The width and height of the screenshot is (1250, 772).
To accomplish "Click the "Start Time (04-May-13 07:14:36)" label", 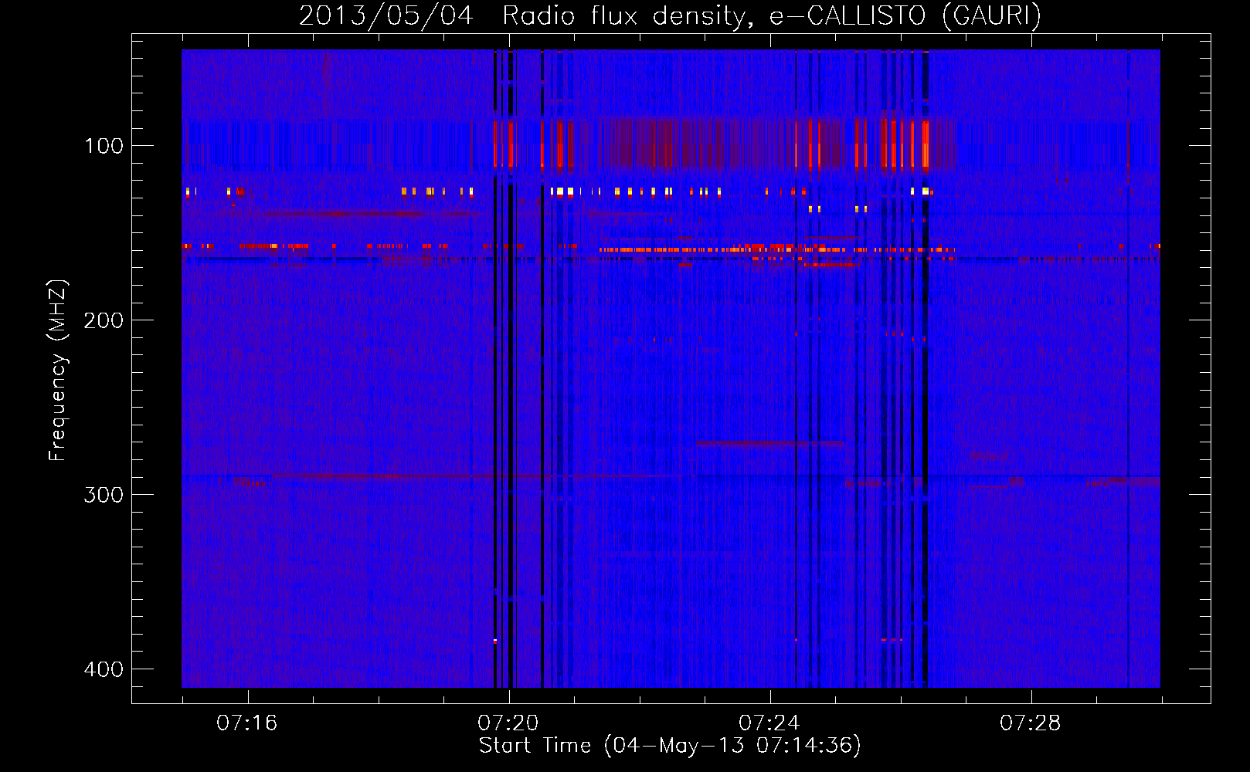I will [x=670, y=746].
